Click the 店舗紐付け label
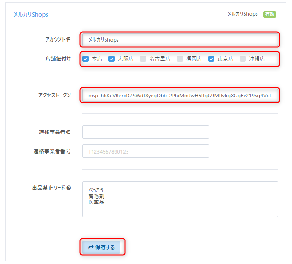 click(58, 59)
